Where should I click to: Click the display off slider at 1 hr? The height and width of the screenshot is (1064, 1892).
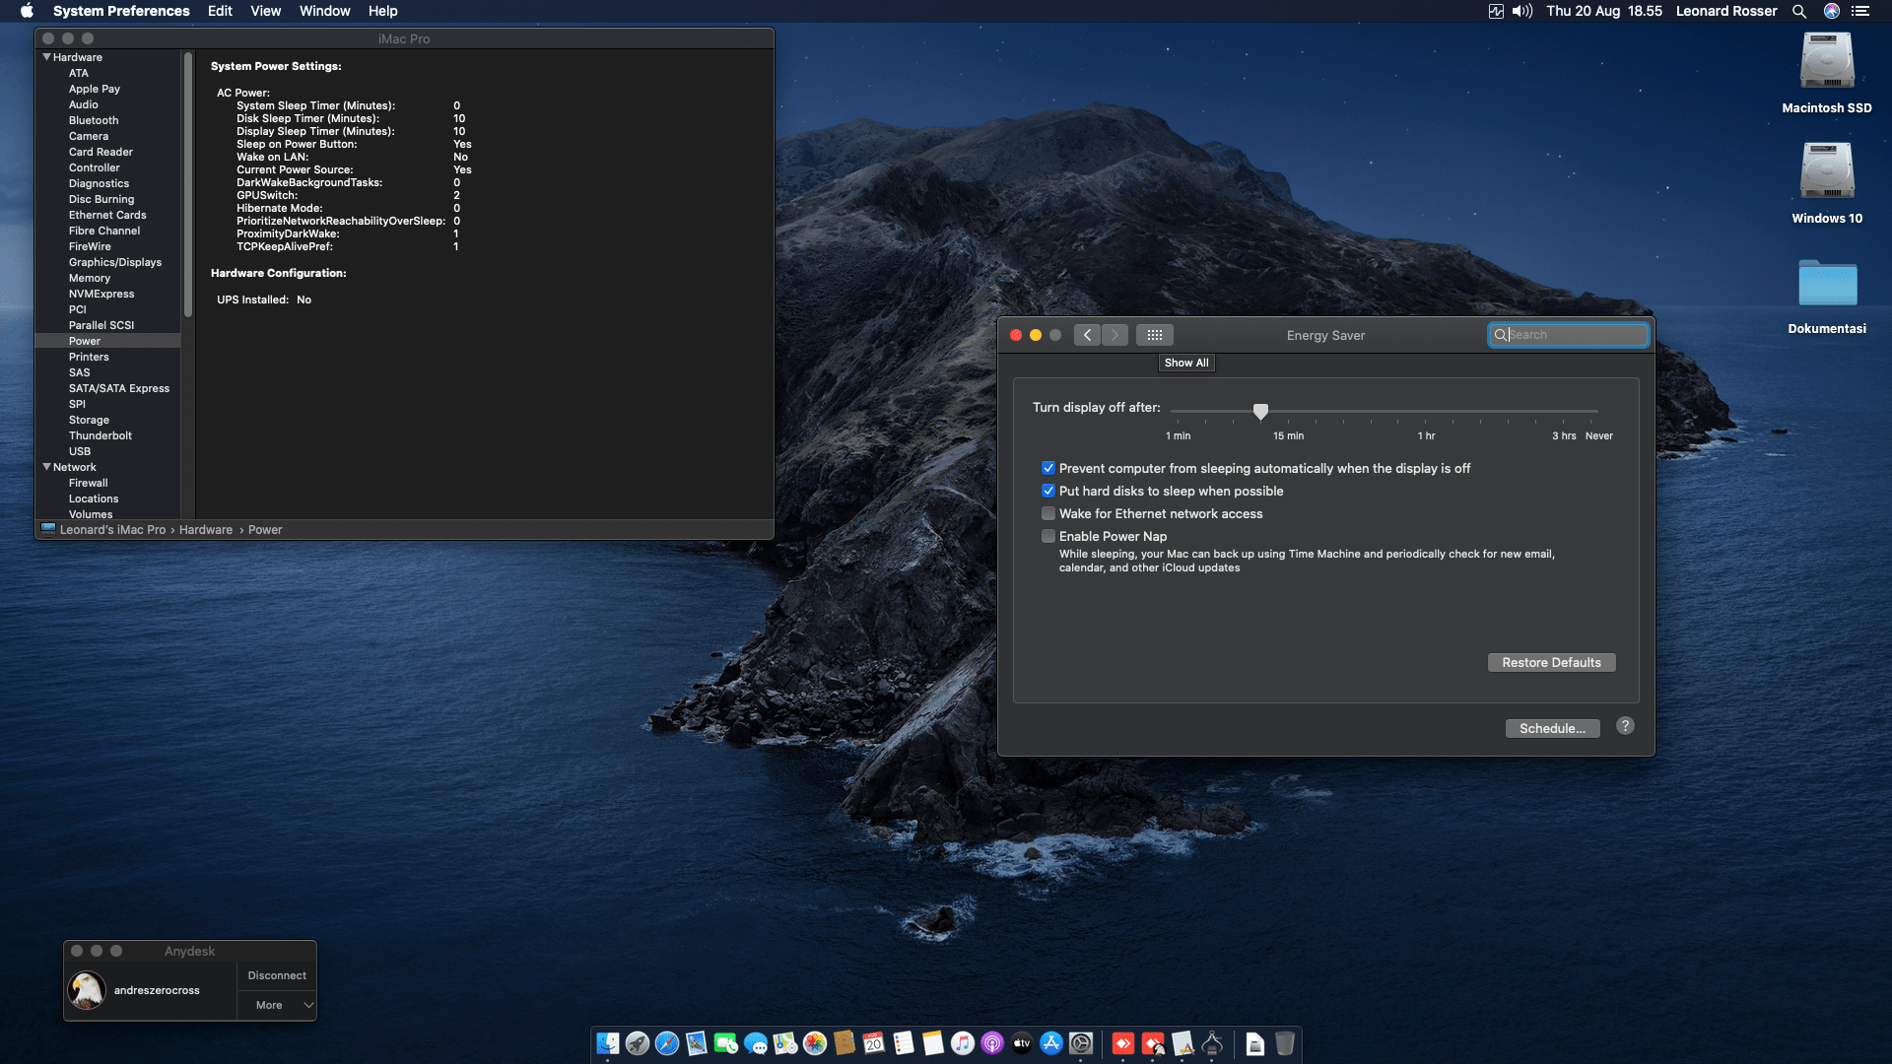(x=1425, y=412)
